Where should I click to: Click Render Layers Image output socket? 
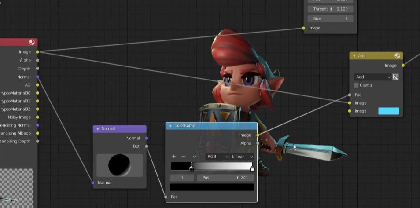(37, 52)
